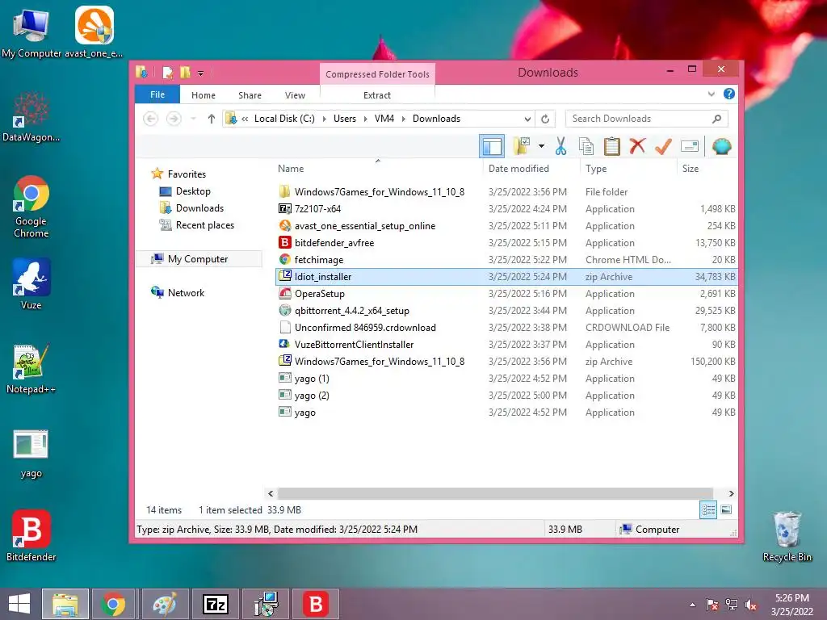Toggle the navigation pane layout button
The height and width of the screenshot is (620, 827).
click(492, 146)
